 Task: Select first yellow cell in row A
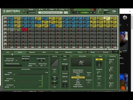[17, 19]
